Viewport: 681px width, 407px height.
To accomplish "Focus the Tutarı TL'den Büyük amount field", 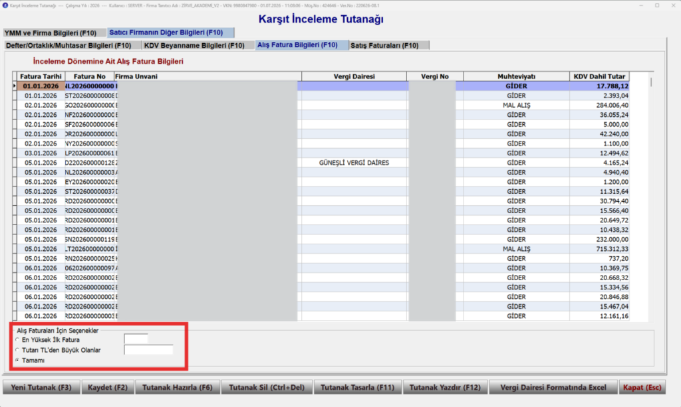I will (x=148, y=349).
